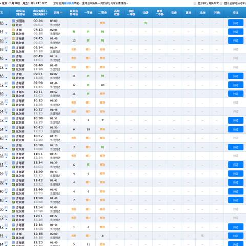Click 预订 button for the 12:14 train
The width and height of the screenshot is (246, 246).
pos(236,227)
